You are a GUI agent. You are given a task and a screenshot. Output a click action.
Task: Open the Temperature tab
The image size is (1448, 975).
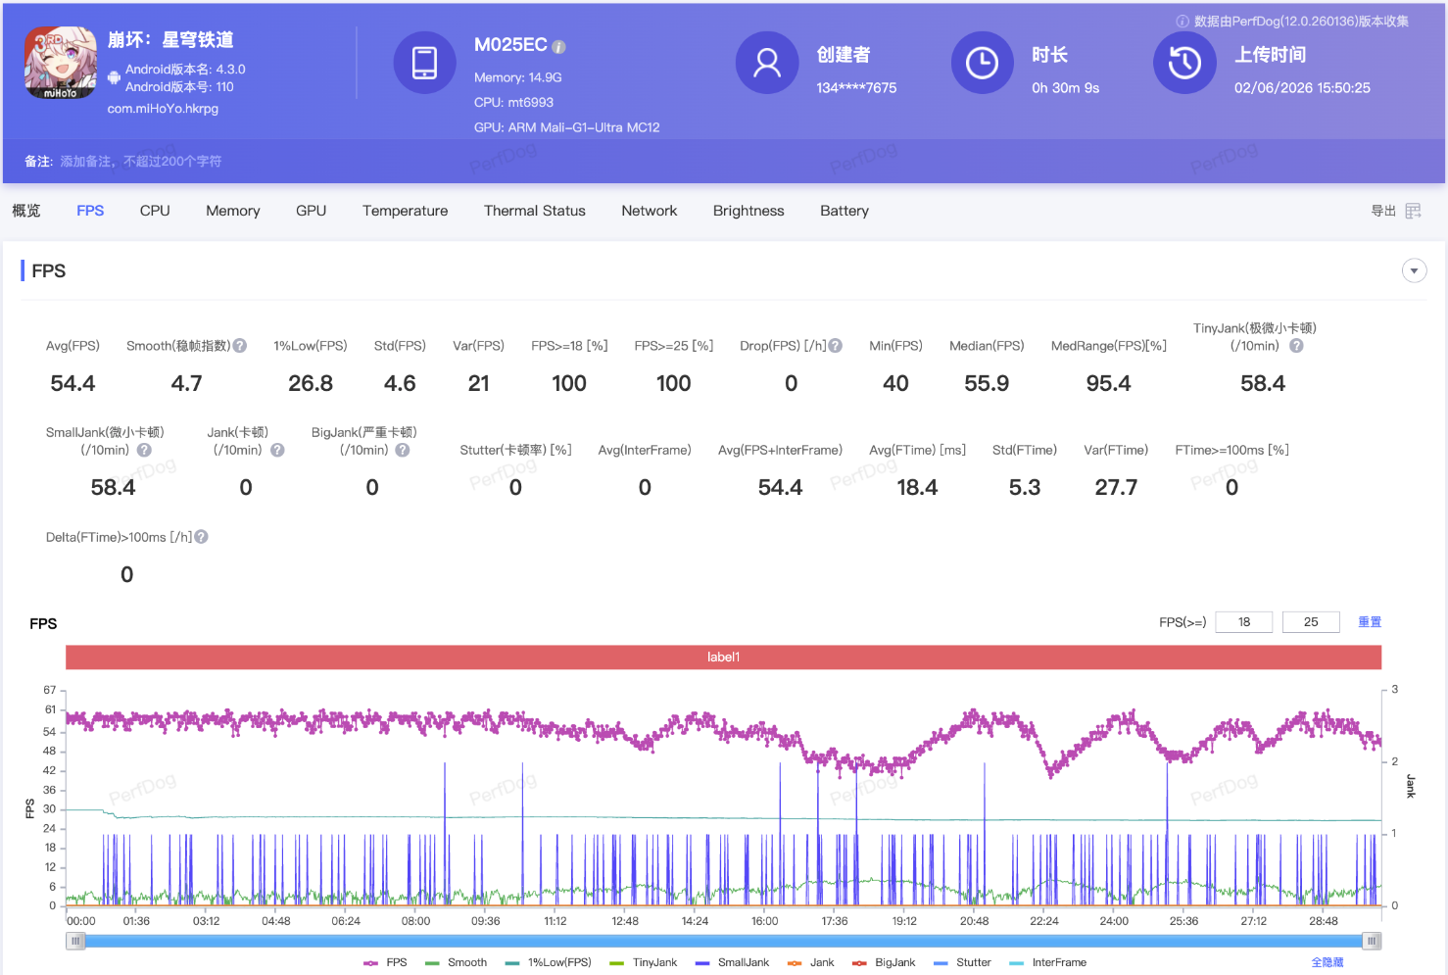(406, 211)
